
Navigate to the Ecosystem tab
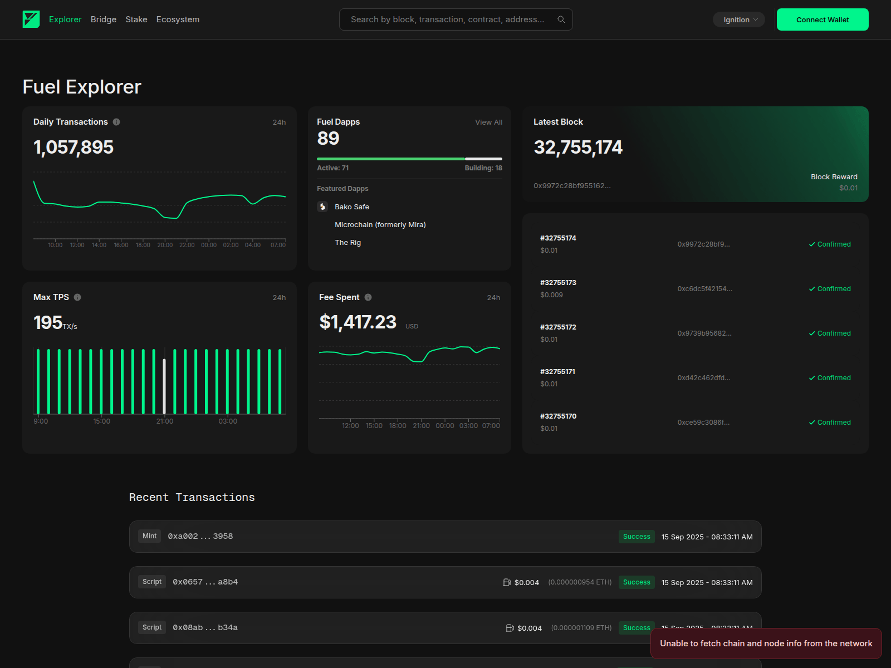click(x=178, y=19)
